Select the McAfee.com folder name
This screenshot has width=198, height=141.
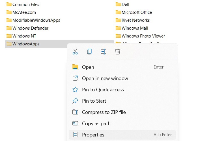(x=24, y=12)
